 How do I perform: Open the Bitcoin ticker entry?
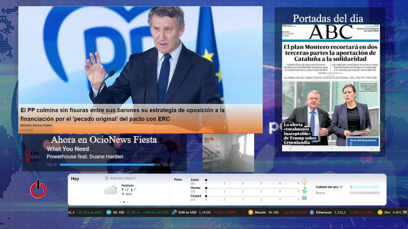[277, 212]
